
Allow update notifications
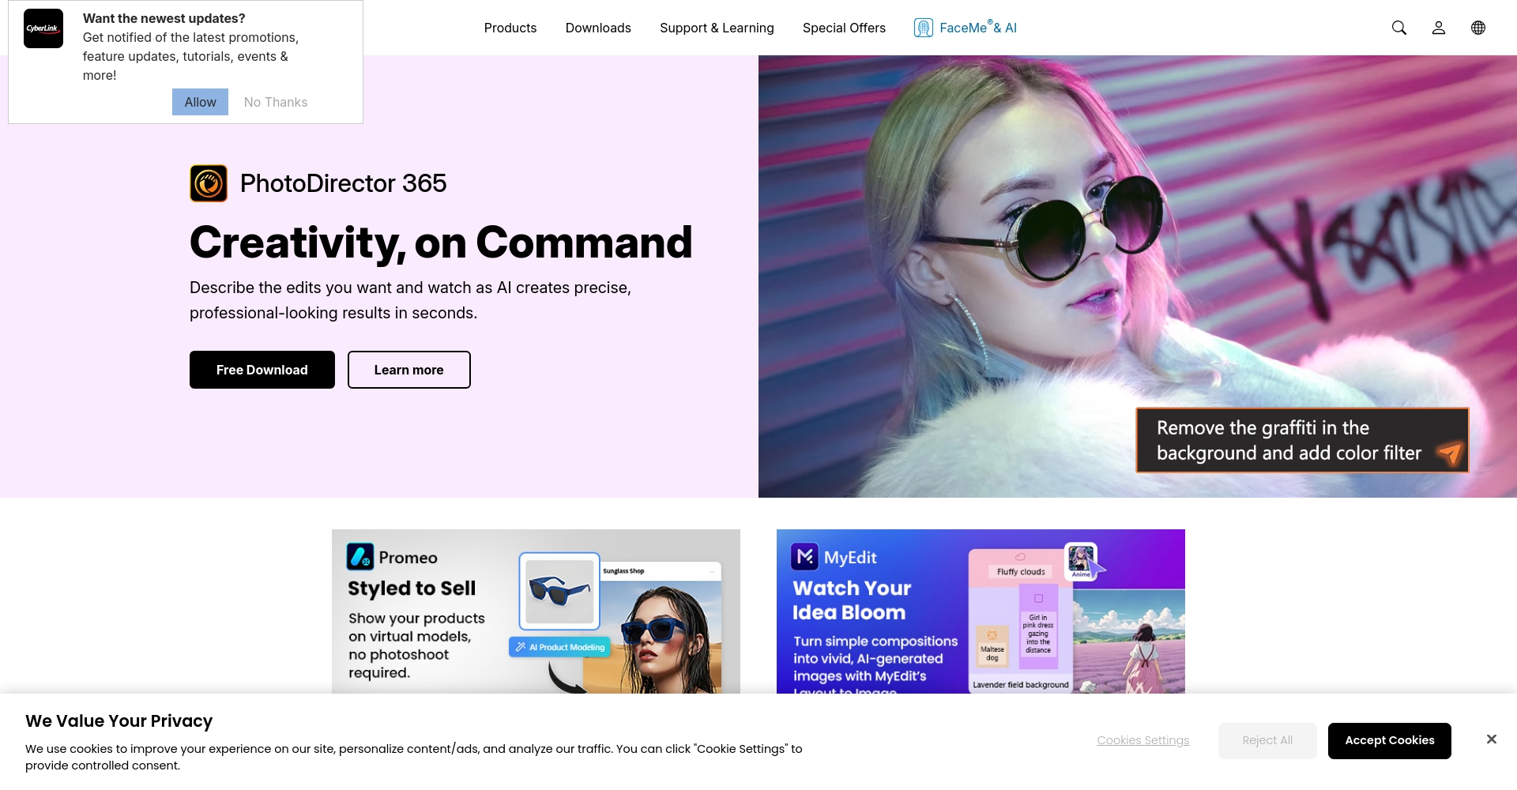click(x=200, y=102)
